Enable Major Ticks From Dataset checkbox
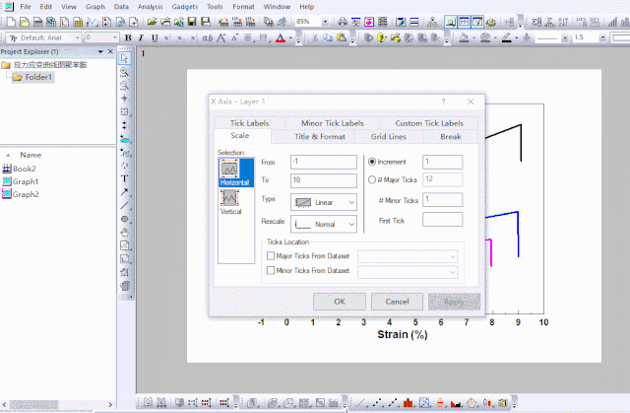The image size is (630, 413). [x=271, y=255]
